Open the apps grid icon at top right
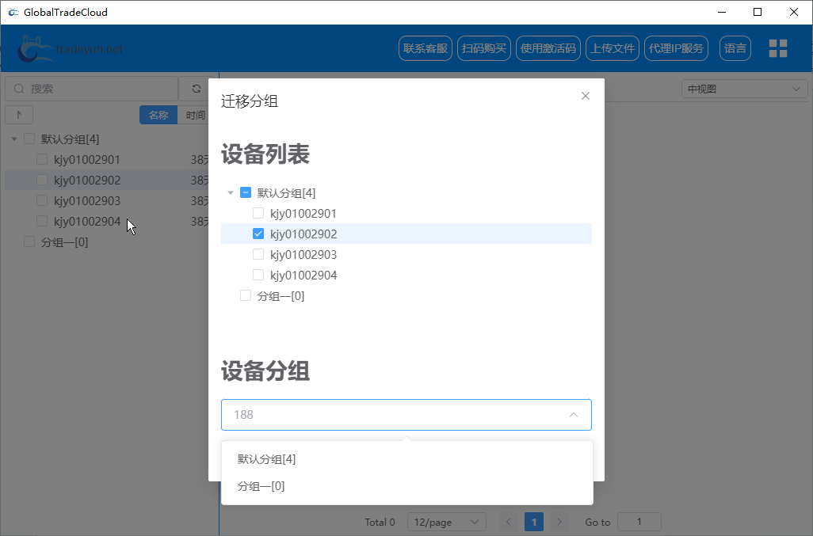 777,48
